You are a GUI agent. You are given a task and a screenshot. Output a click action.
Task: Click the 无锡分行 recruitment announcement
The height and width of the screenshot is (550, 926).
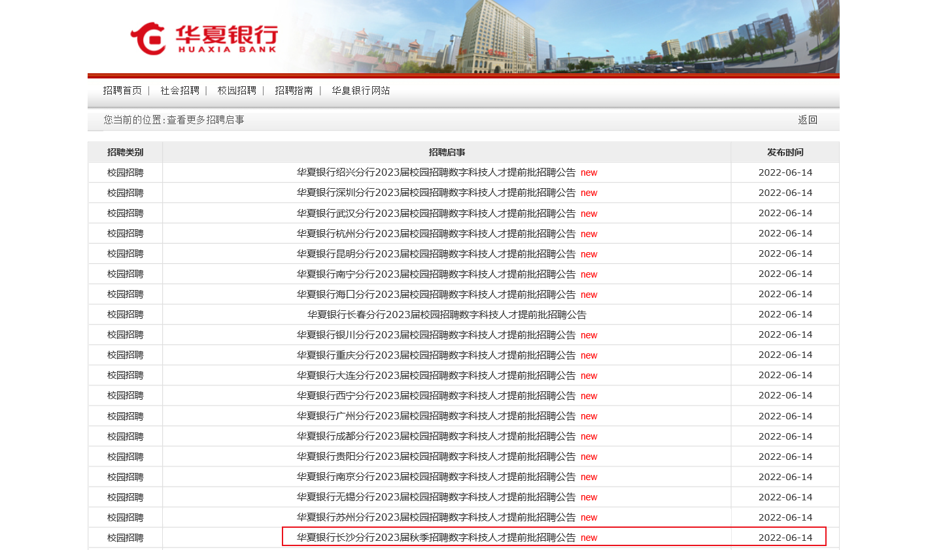(x=436, y=497)
